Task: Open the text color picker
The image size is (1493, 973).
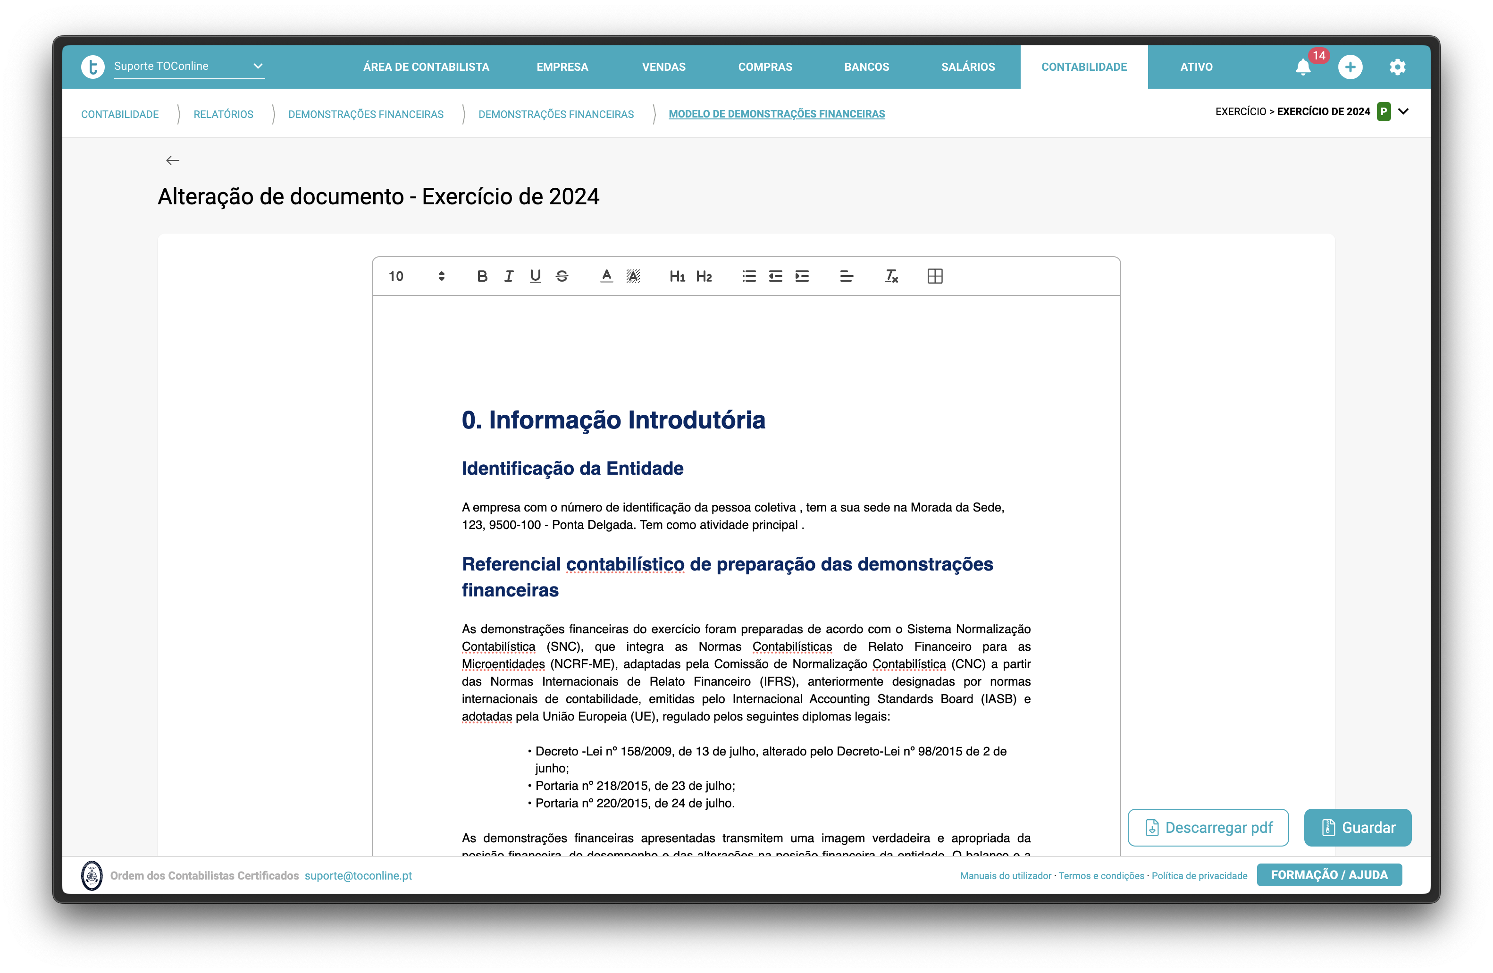Action: pos(606,276)
